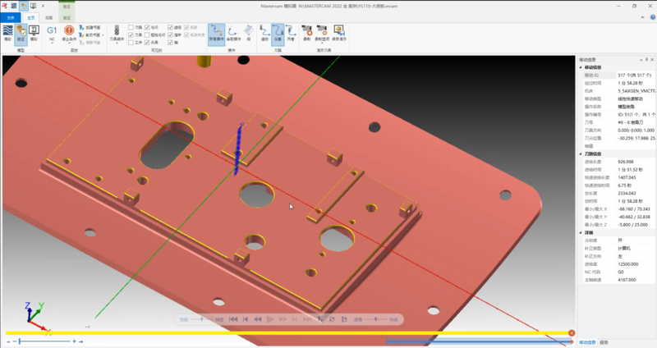Play the simulation backward

258,319
